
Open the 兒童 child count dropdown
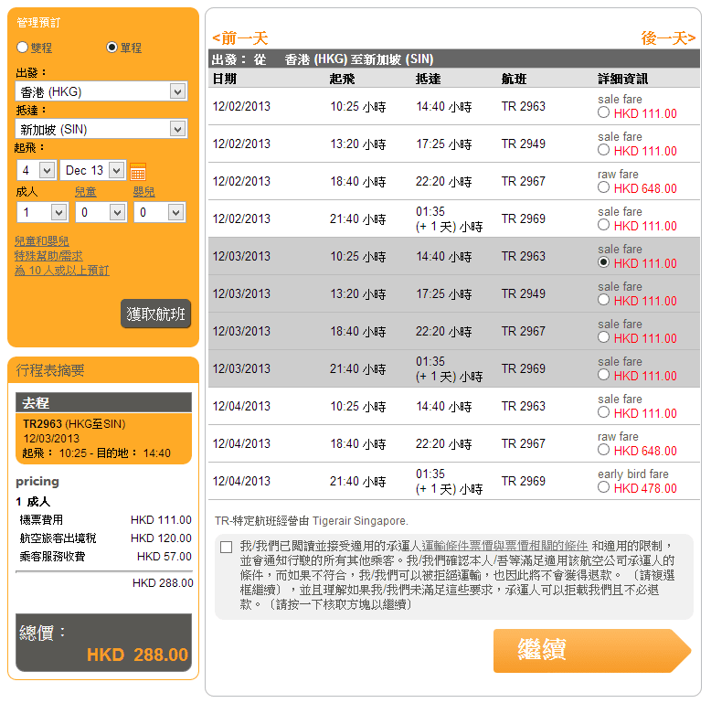point(101,212)
